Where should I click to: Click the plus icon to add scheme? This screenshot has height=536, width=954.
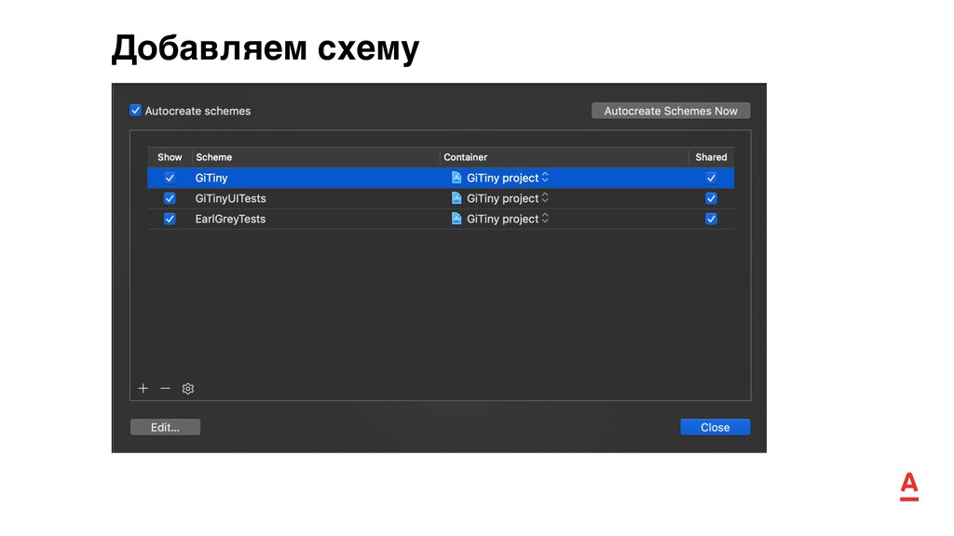[x=143, y=388]
